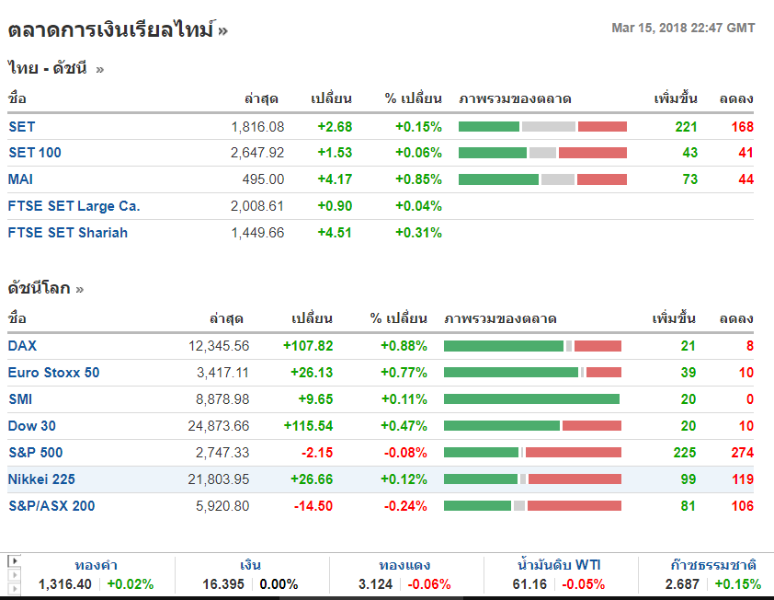Screen dimensions: 774x600
Task: Click the SET market overview bar
Action: click(542, 127)
